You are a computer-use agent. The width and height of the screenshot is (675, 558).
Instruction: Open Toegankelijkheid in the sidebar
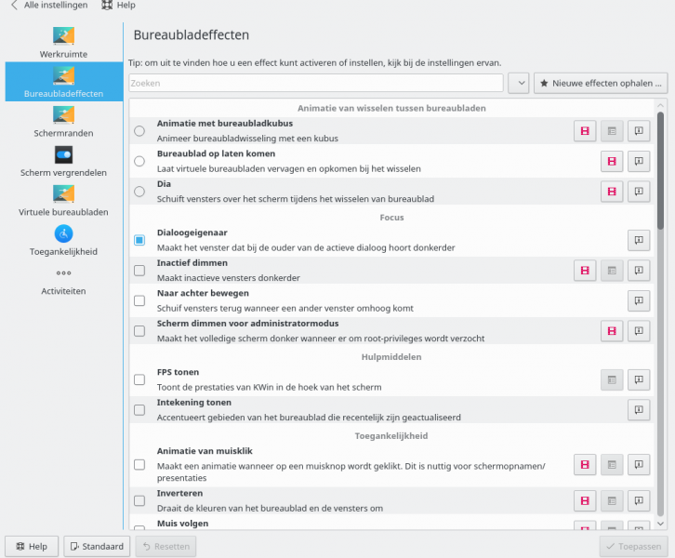click(x=63, y=240)
